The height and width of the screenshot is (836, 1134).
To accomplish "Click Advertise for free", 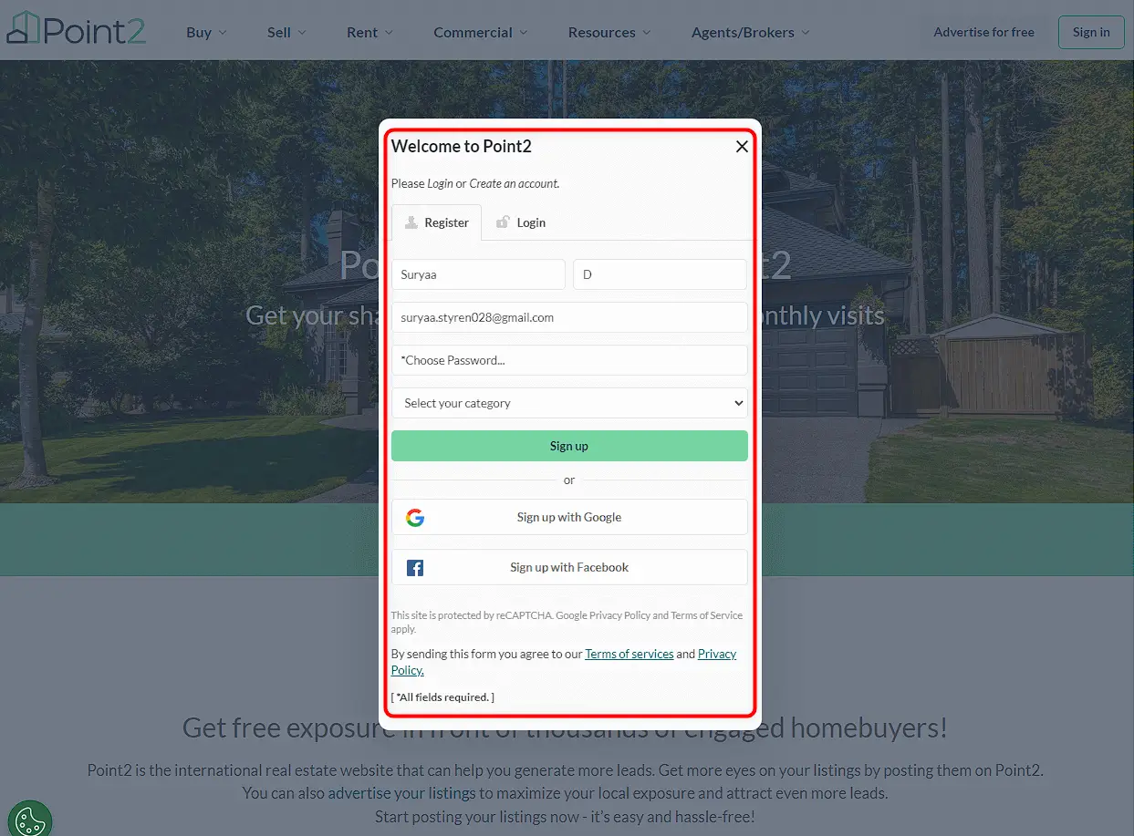I will (983, 32).
